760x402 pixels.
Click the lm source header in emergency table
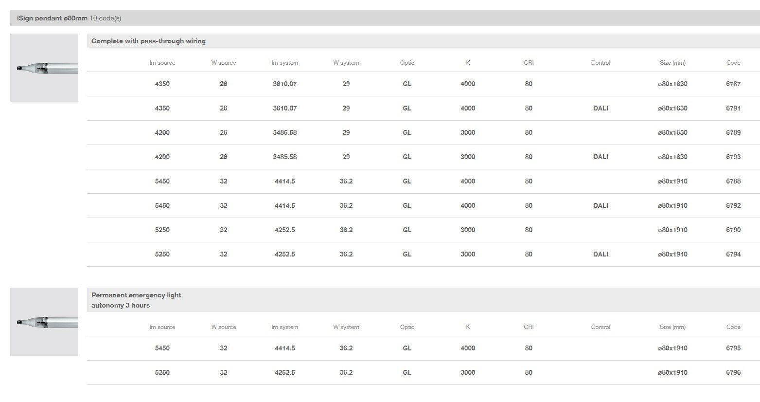pyautogui.click(x=162, y=327)
